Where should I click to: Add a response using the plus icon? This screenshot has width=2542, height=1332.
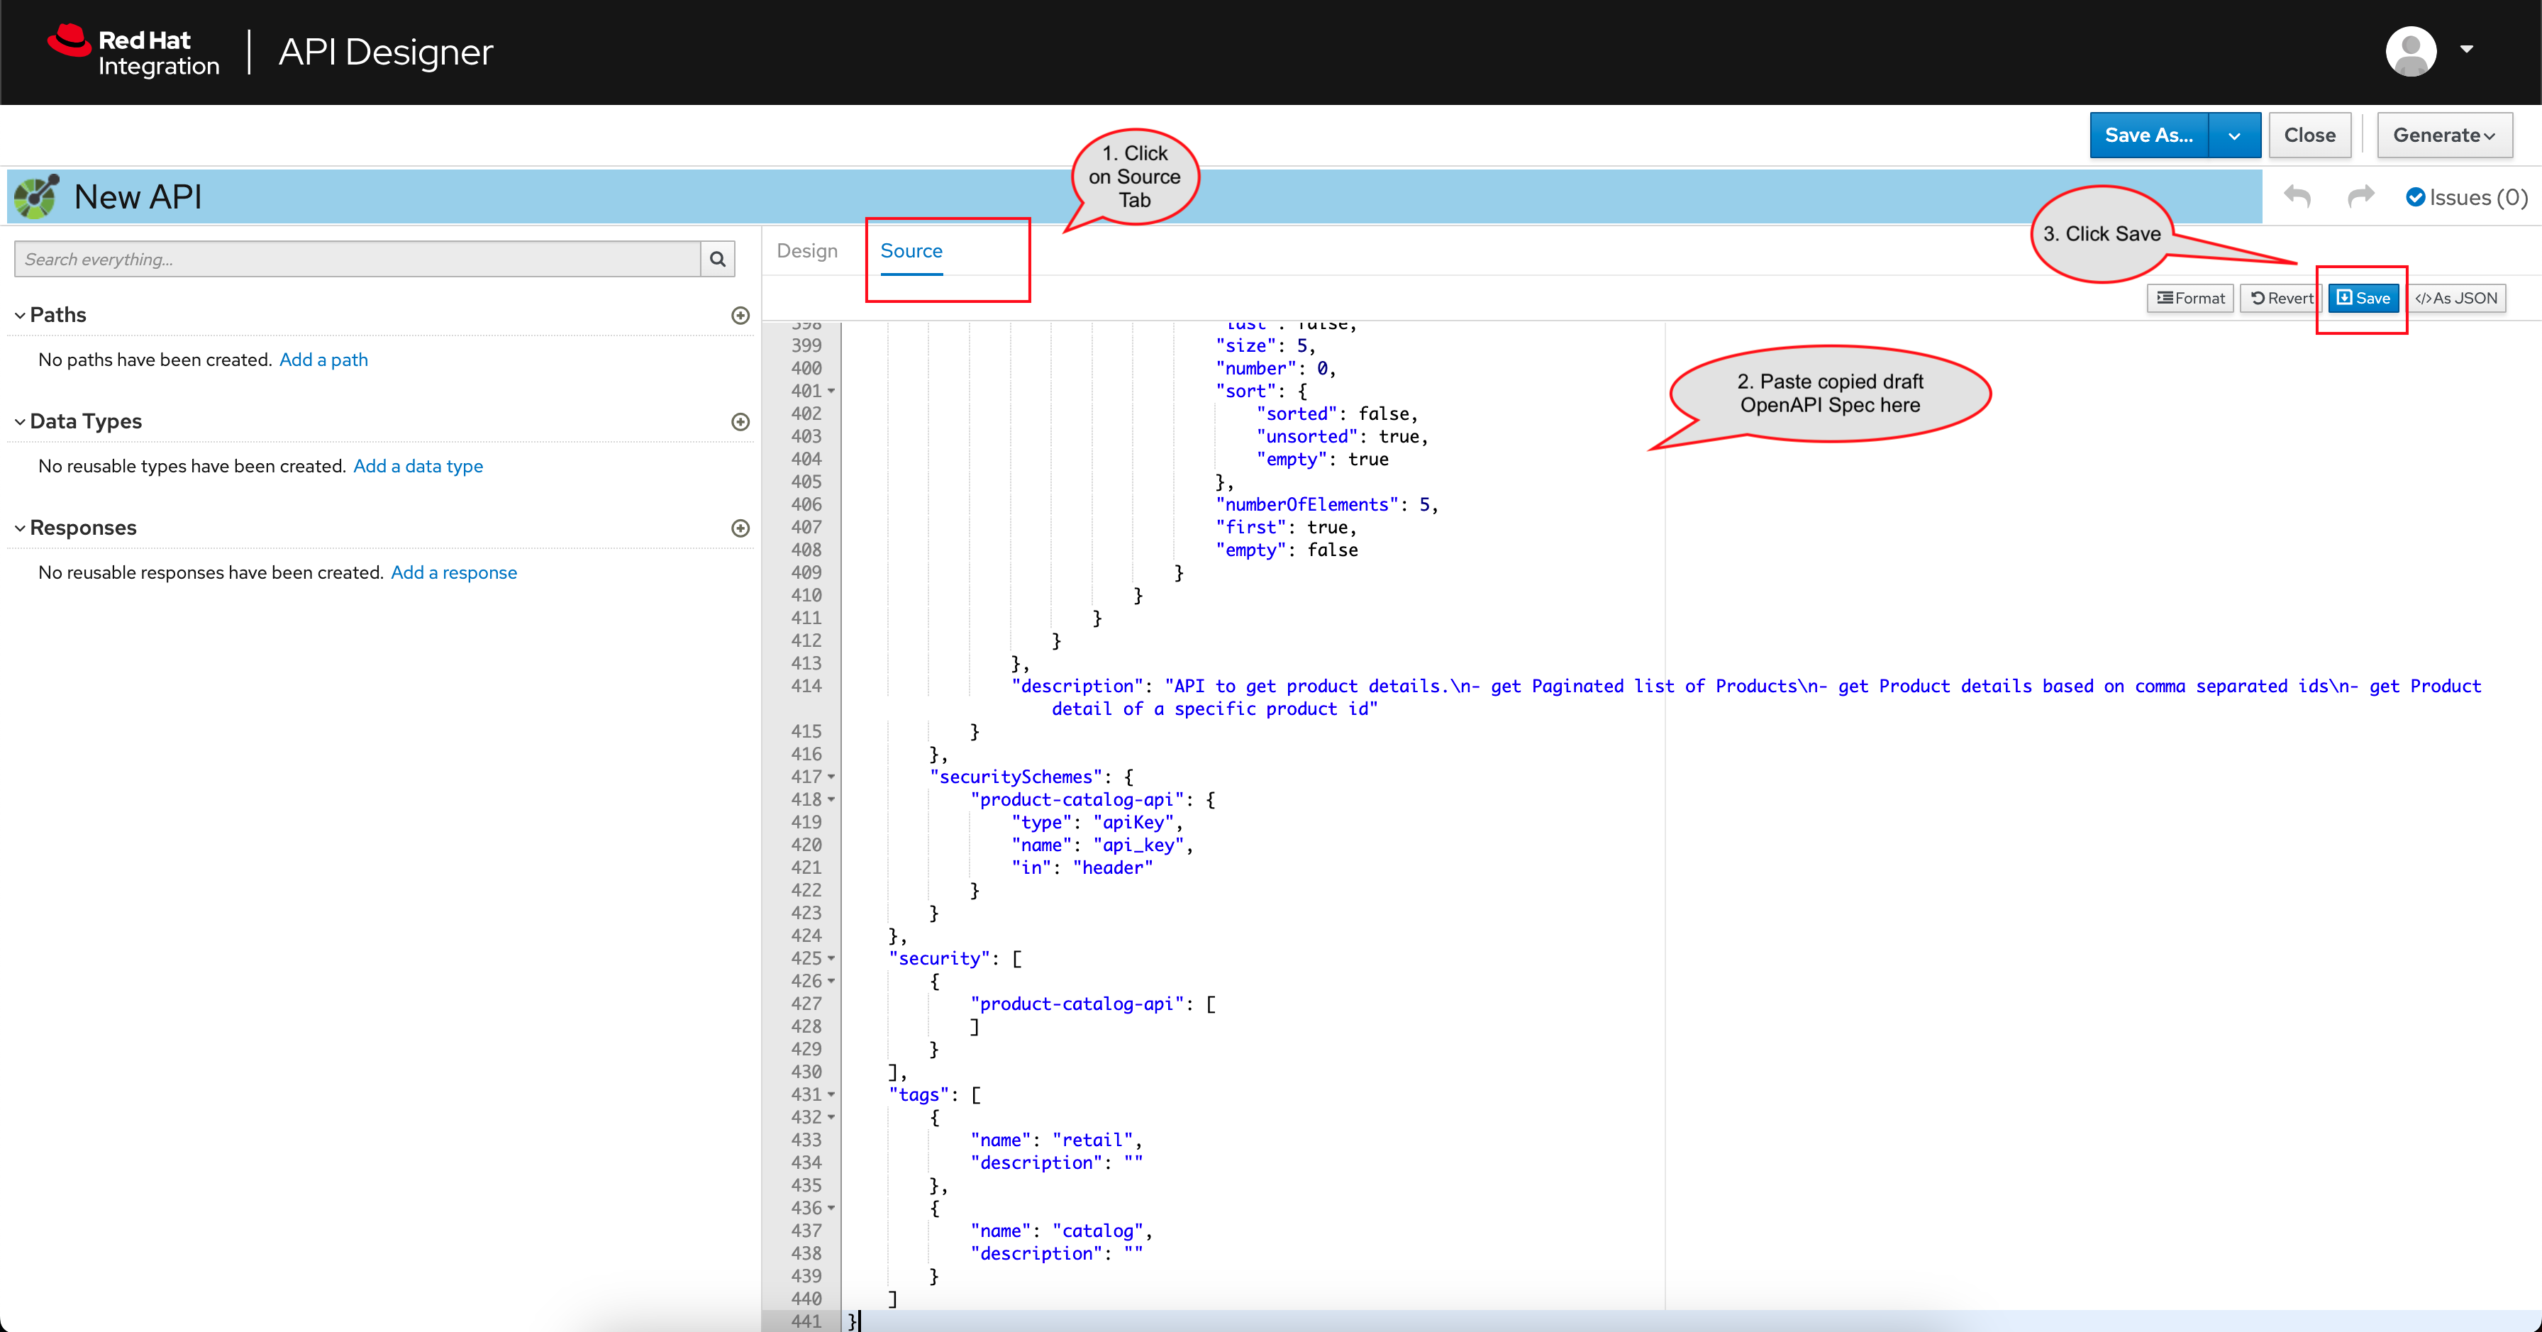point(740,529)
